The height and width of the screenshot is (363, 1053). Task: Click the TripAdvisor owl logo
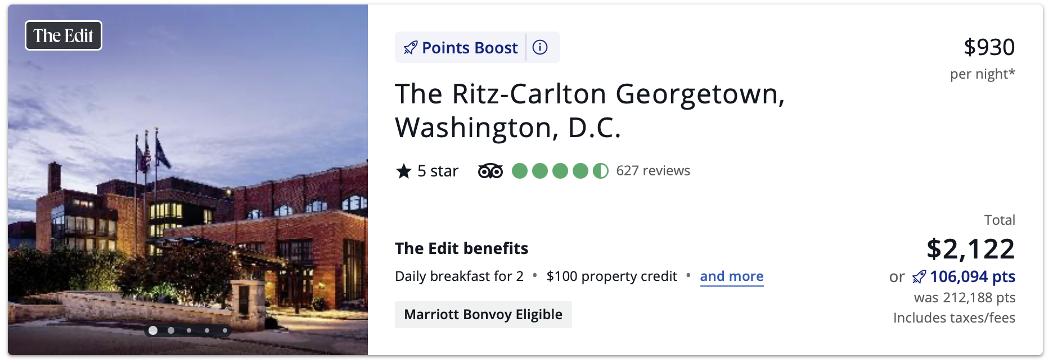[x=490, y=171]
